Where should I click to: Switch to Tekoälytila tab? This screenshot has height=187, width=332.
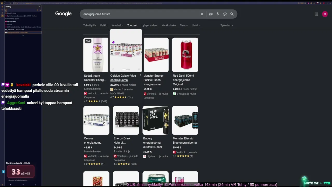coord(89,25)
